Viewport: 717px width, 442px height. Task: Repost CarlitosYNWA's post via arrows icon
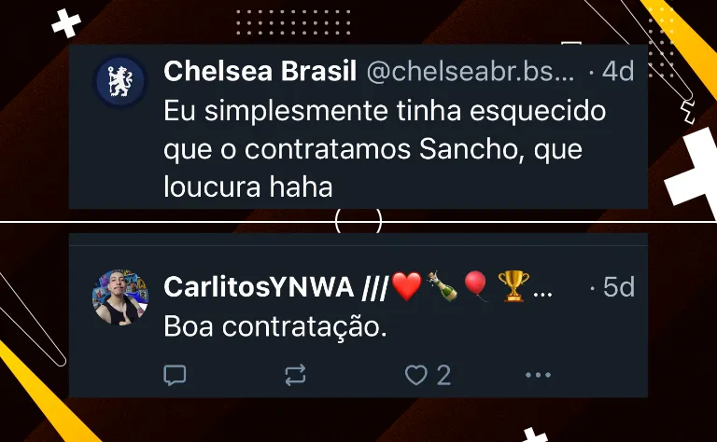click(295, 375)
